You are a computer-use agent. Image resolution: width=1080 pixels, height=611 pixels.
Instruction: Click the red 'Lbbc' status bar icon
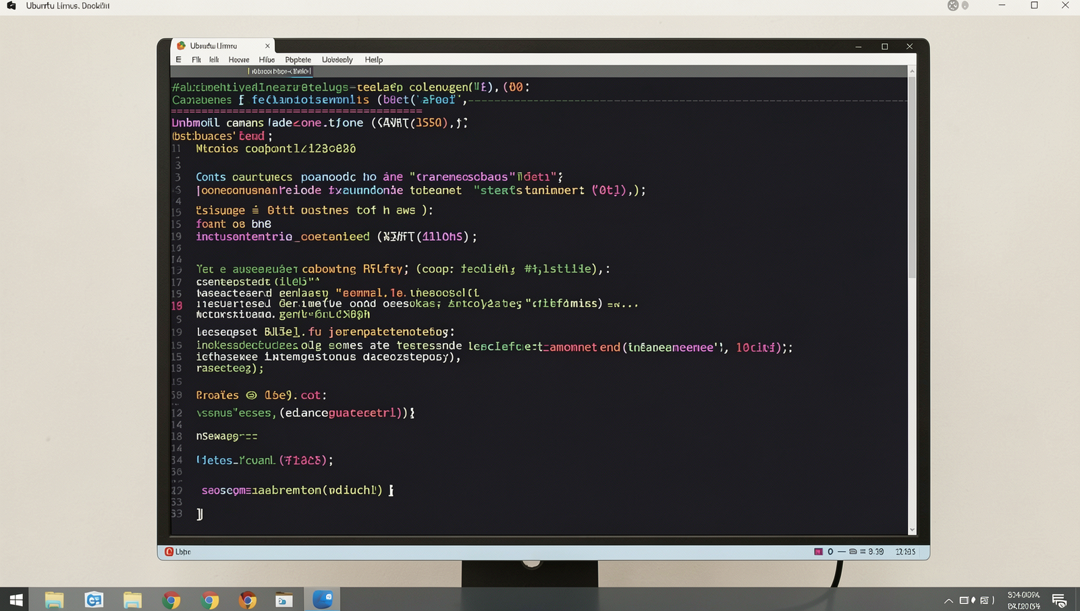tap(169, 552)
